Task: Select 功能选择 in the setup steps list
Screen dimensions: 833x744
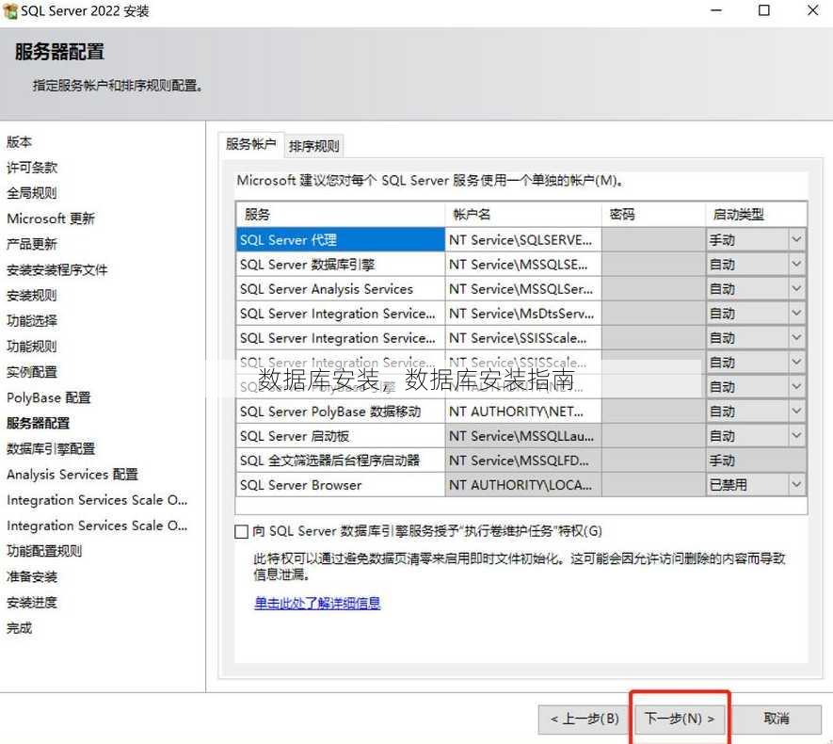Action: pos(32,321)
